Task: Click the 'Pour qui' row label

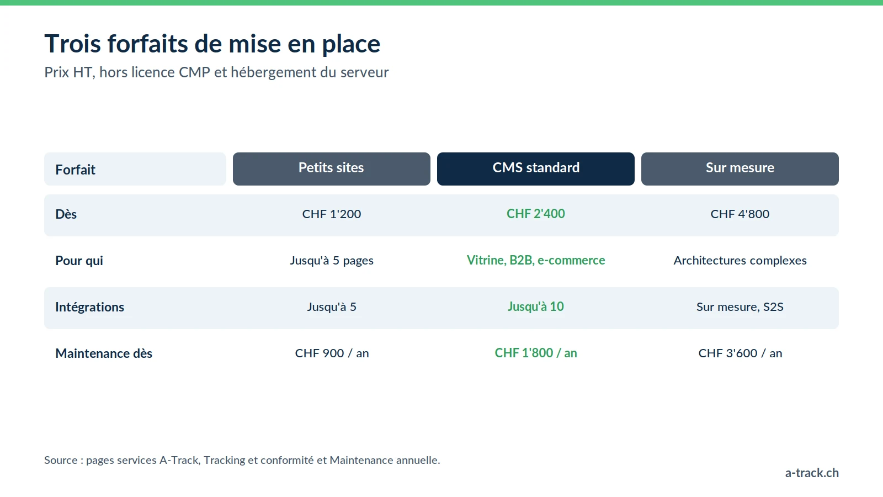Action: pos(79,261)
